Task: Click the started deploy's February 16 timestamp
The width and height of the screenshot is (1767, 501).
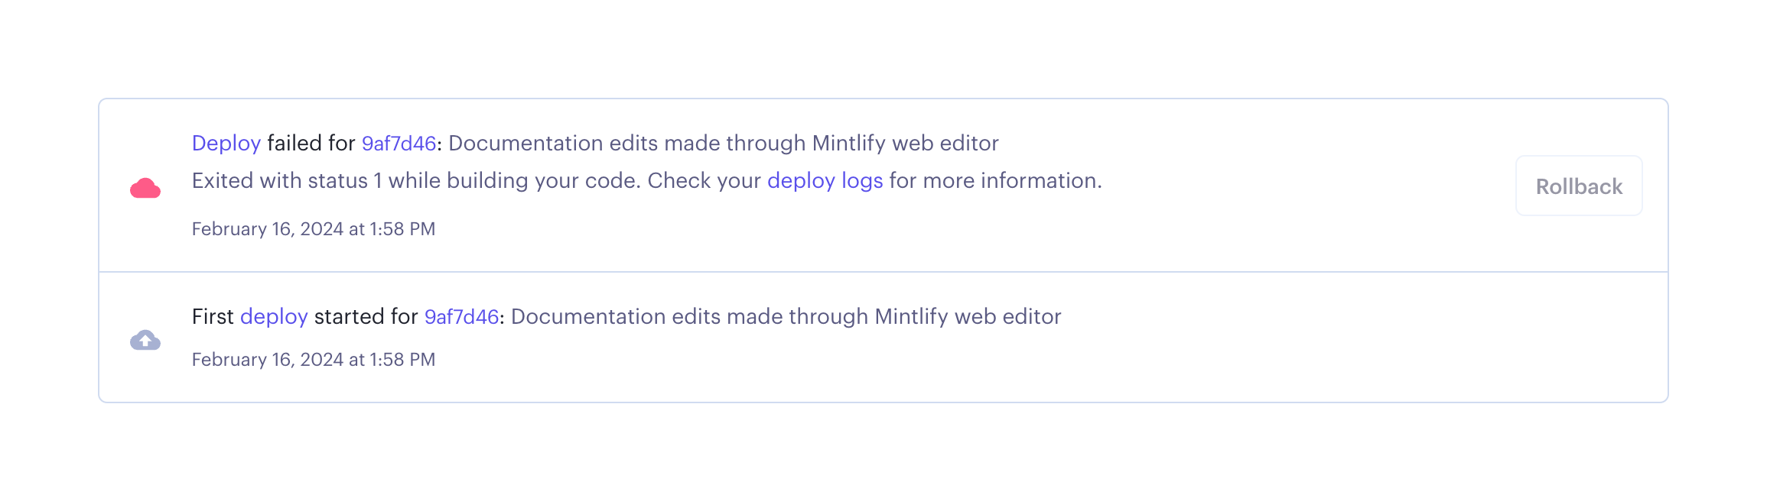Action: click(313, 360)
